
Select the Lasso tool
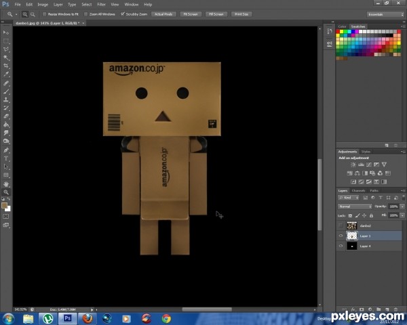[6, 49]
